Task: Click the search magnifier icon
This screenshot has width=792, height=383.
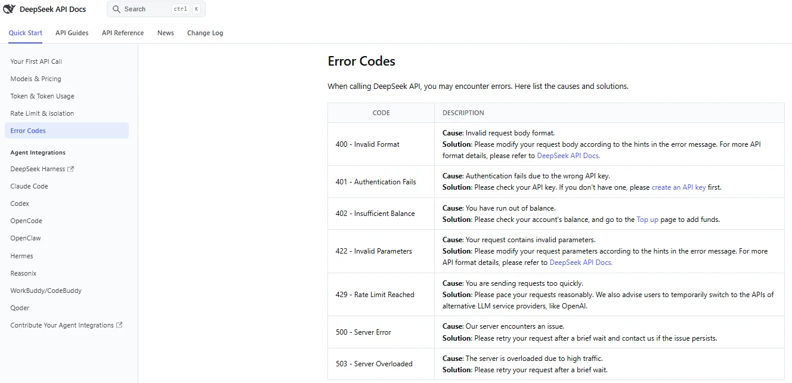Action: point(117,9)
